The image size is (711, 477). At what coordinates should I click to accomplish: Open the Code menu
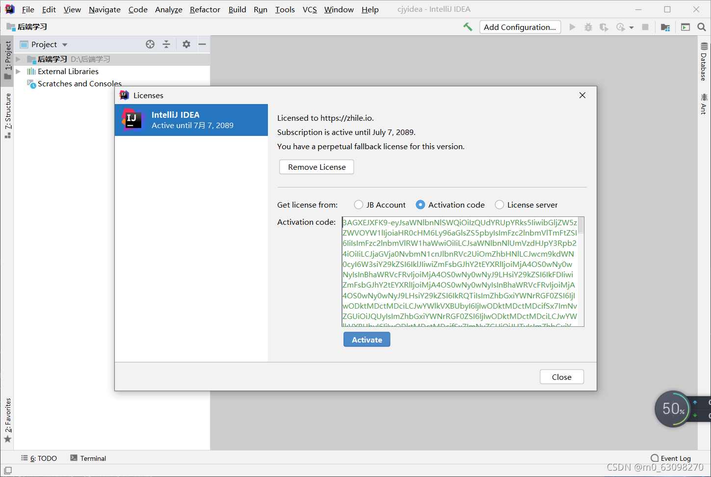(138, 9)
